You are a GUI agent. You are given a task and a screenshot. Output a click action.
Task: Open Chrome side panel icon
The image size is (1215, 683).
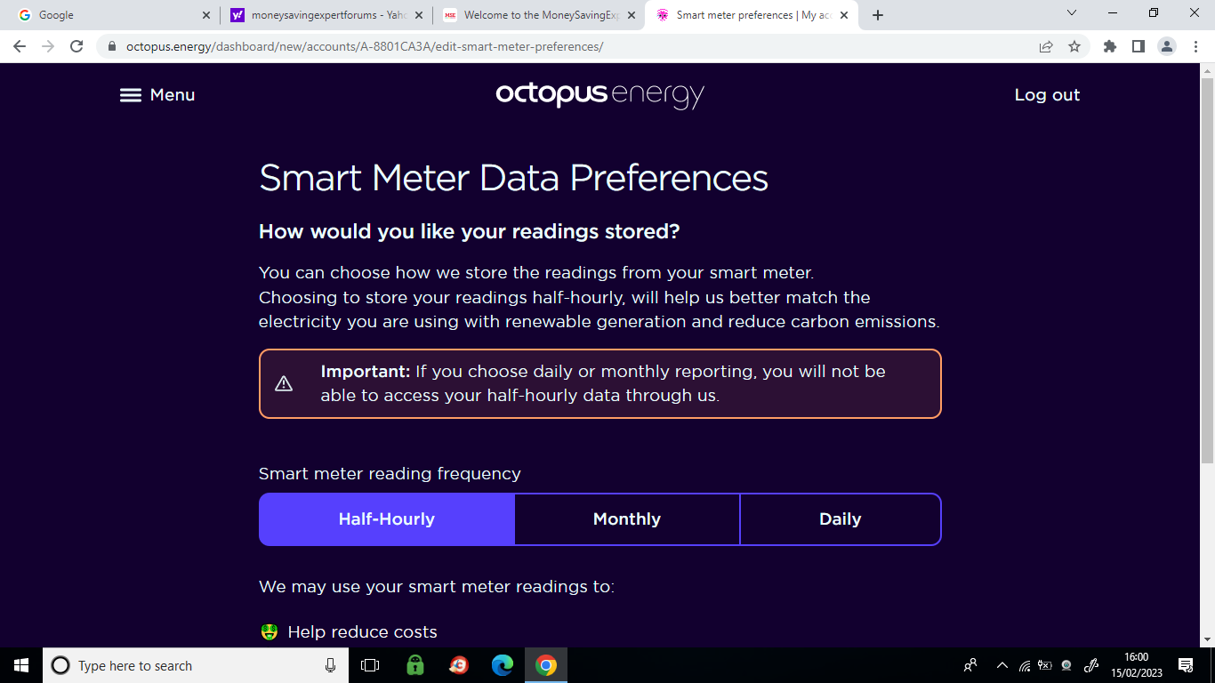[1139, 46]
